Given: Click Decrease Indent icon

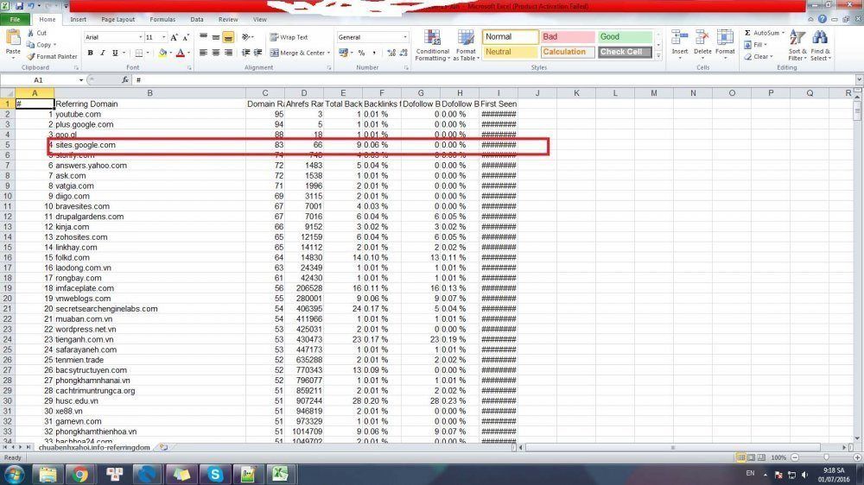Looking at the screenshot, I should point(245,53).
